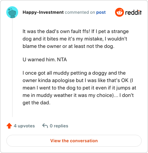Open "View the conversation" button
The width and height of the screenshot is (148, 153).
point(74,141)
